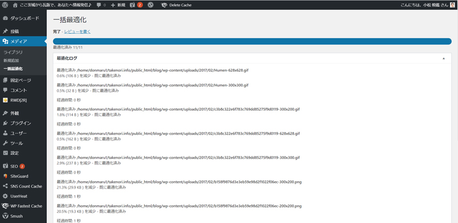Click the Delete Cache cheetah icon
The image size is (458, 223).
pos(164,5)
